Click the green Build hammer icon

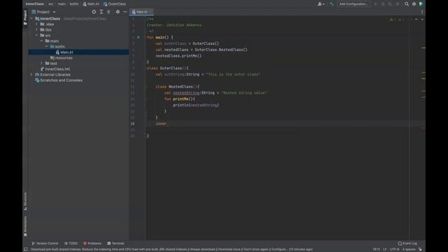[x=331, y=4]
